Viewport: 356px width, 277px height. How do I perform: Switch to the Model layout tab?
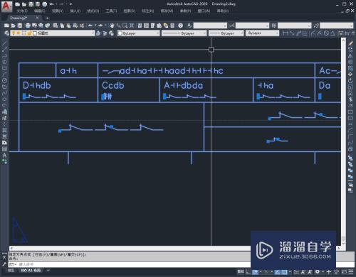11,271
